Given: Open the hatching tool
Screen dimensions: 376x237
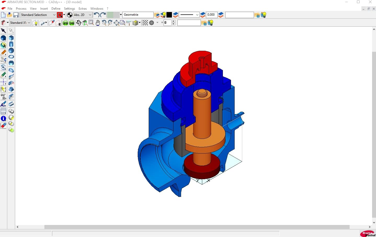Looking at the screenshot, I should coord(3,111).
